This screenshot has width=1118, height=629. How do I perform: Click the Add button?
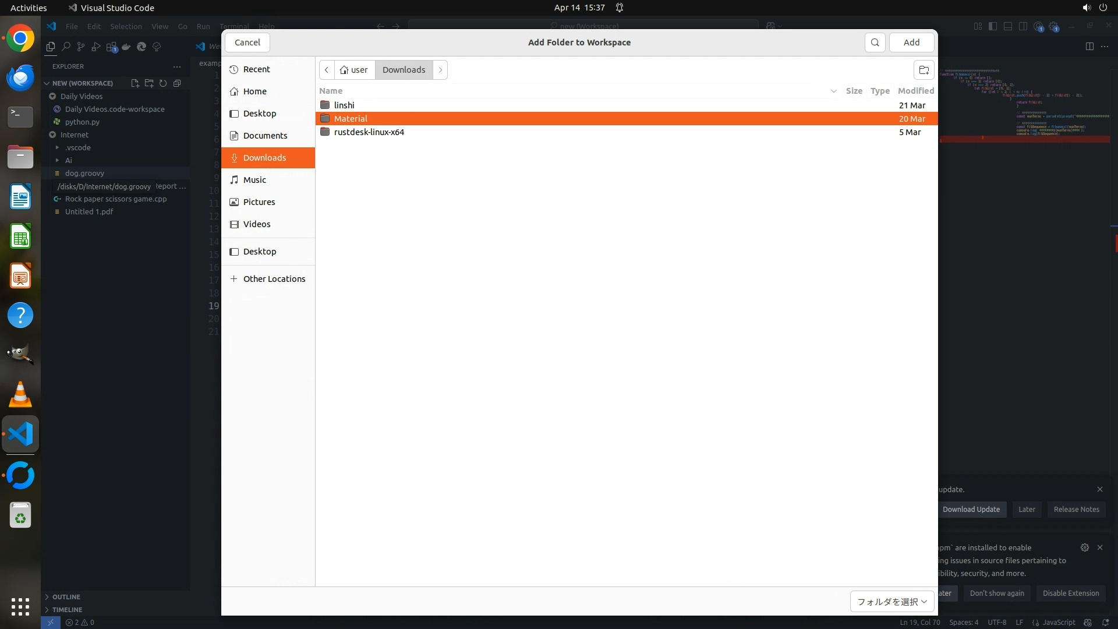click(911, 43)
